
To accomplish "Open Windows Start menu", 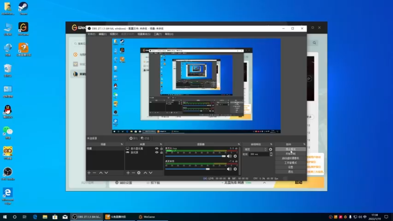I will pyautogui.click(x=4, y=217).
